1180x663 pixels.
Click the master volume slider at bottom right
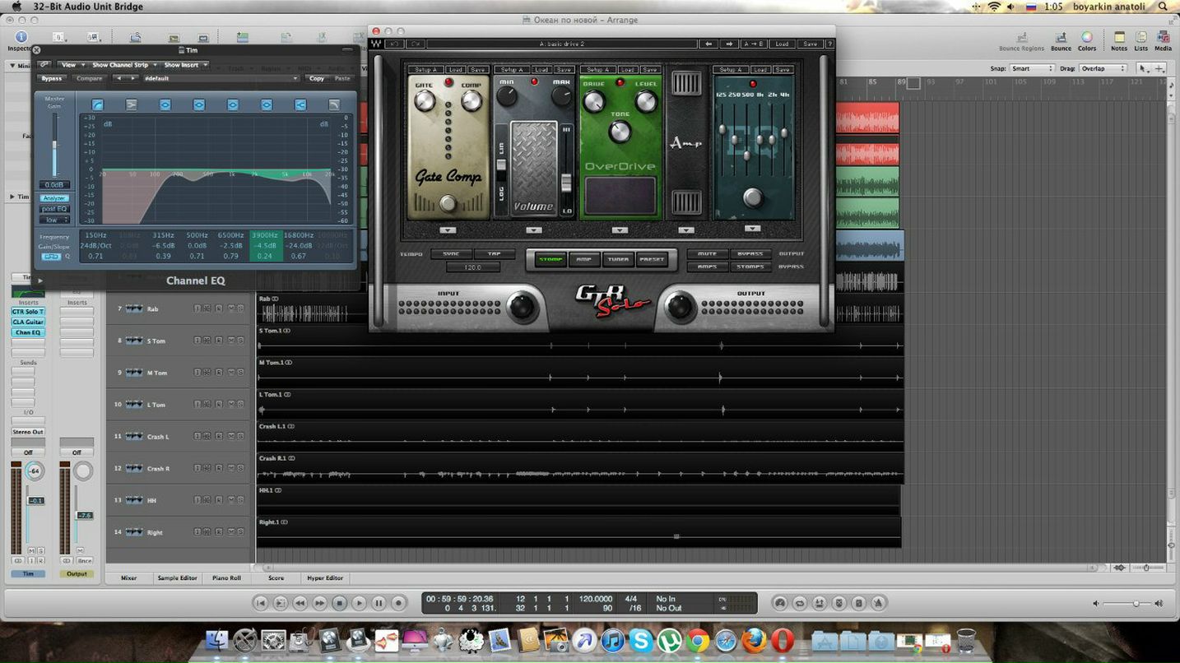[1136, 604]
